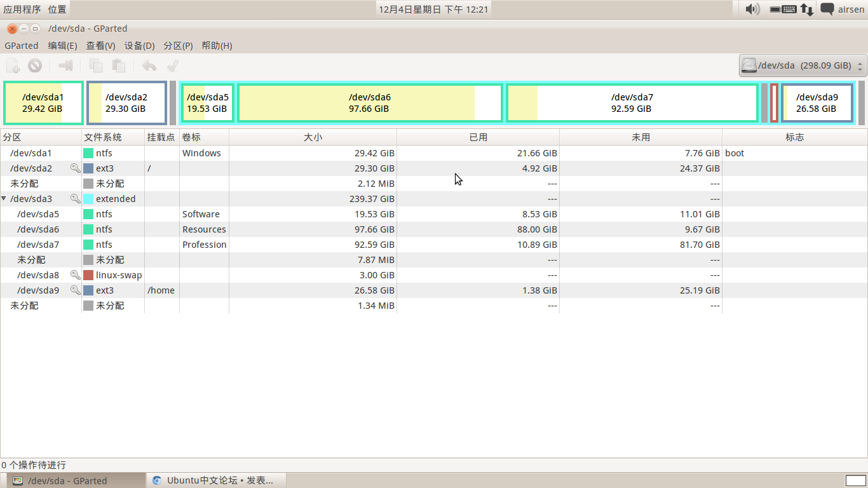Click the lock key icon beside /dev/sda2
Viewport: 868px width, 488px height.
[x=75, y=168]
